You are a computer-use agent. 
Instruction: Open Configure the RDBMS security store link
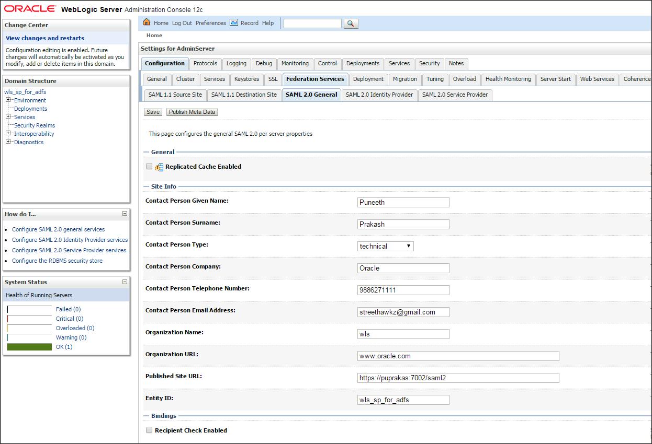pyautogui.click(x=57, y=261)
